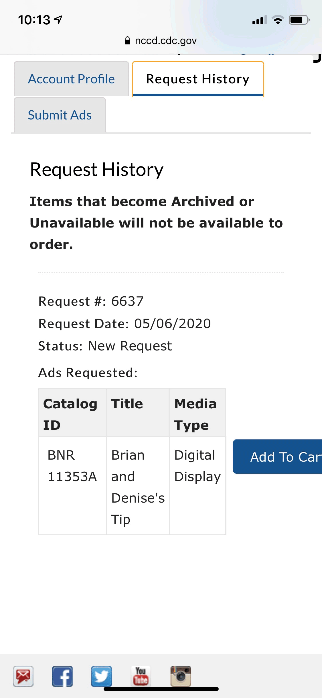Open the YouTube icon in footer
Screen dimensions: 322x698
coord(141,676)
